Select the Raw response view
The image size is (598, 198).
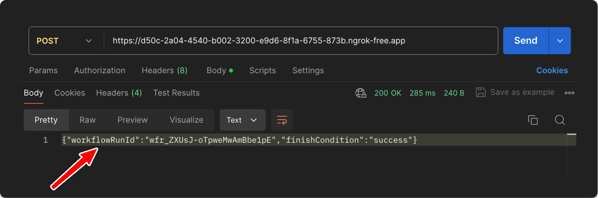tap(87, 120)
